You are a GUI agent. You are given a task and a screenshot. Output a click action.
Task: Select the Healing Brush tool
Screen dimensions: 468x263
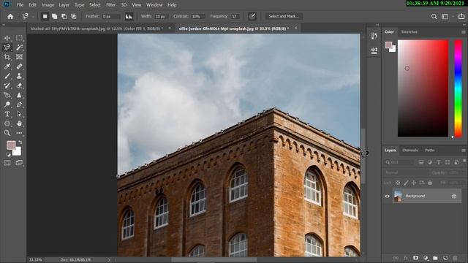point(19,66)
